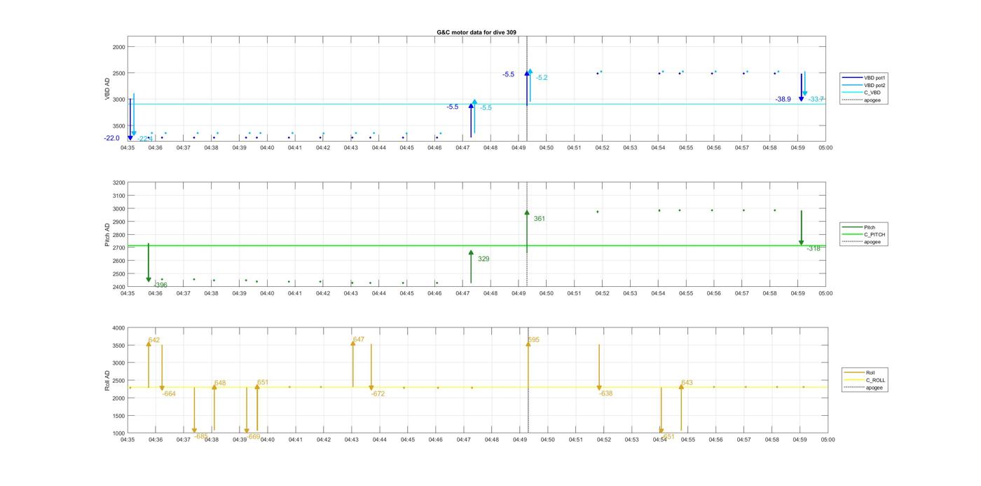Click the '647' roll data label

[359, 339]
